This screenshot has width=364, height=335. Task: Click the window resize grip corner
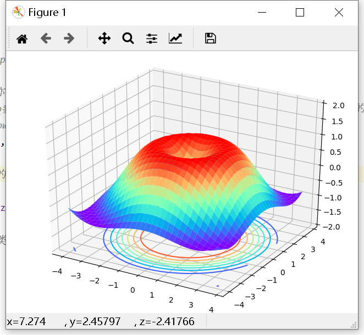click(354, 325)
